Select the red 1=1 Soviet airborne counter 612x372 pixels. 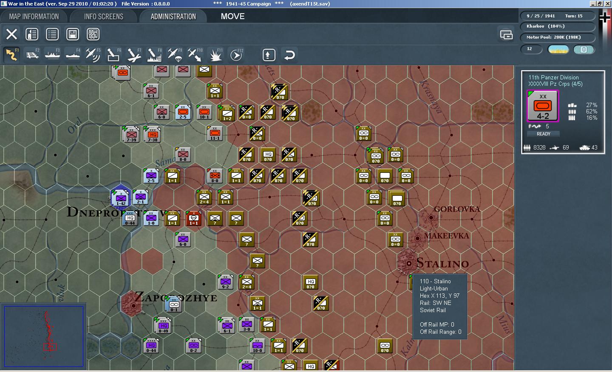[193, 219]
